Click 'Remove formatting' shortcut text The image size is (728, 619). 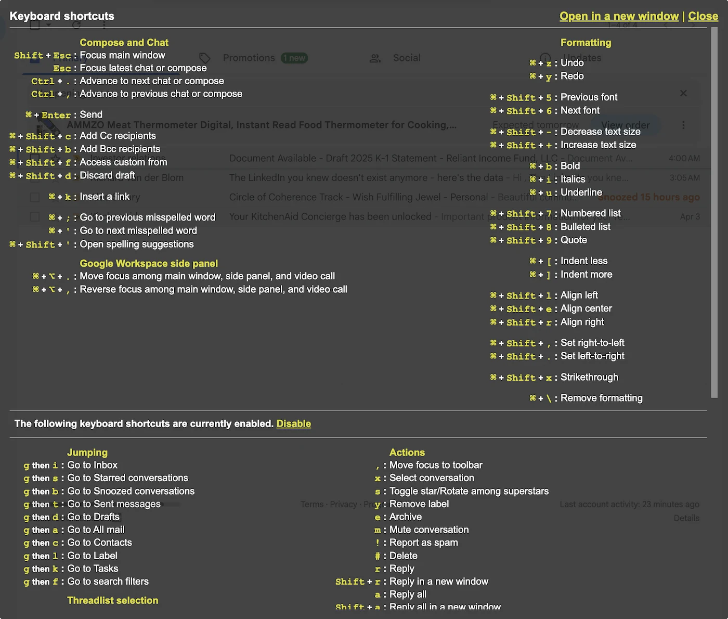pyautogui.click(x=601, y=398)
